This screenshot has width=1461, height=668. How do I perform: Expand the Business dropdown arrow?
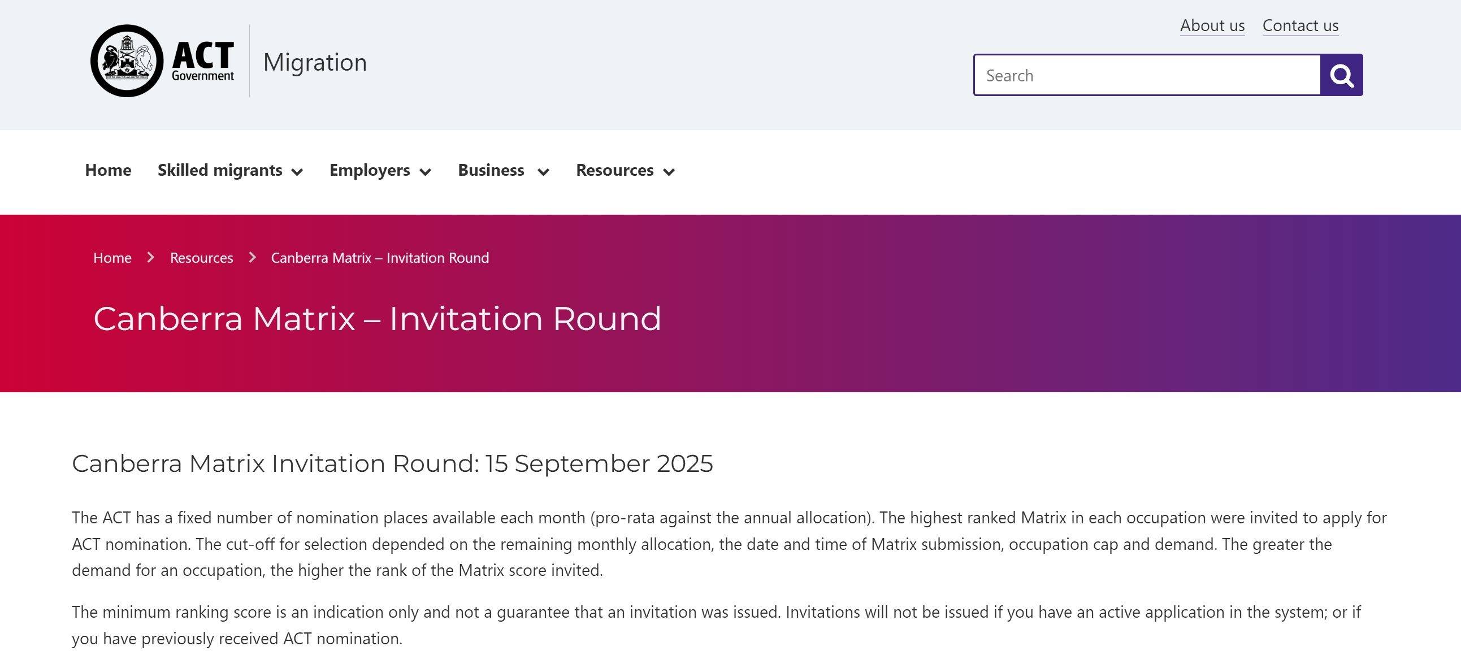coord(543,171)
